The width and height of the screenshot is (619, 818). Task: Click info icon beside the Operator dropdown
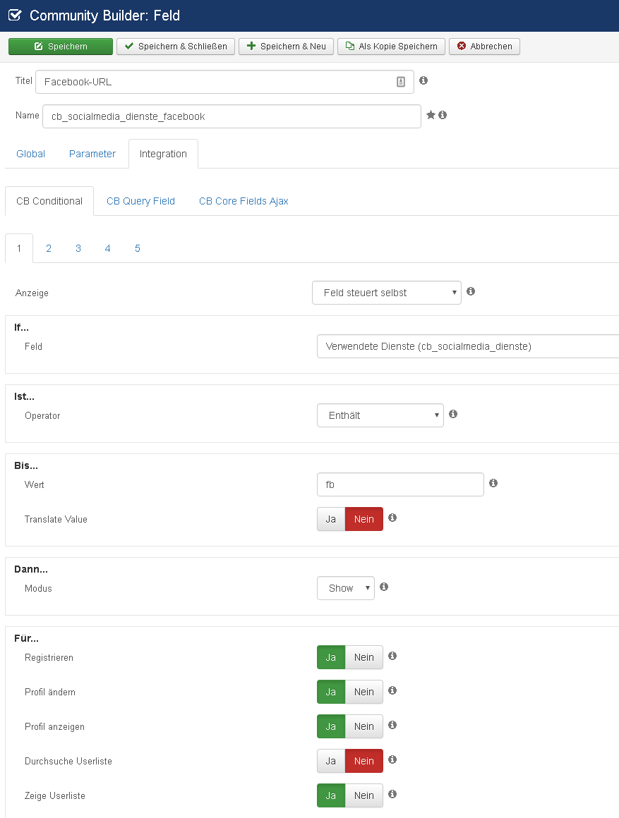coord(453,415)
